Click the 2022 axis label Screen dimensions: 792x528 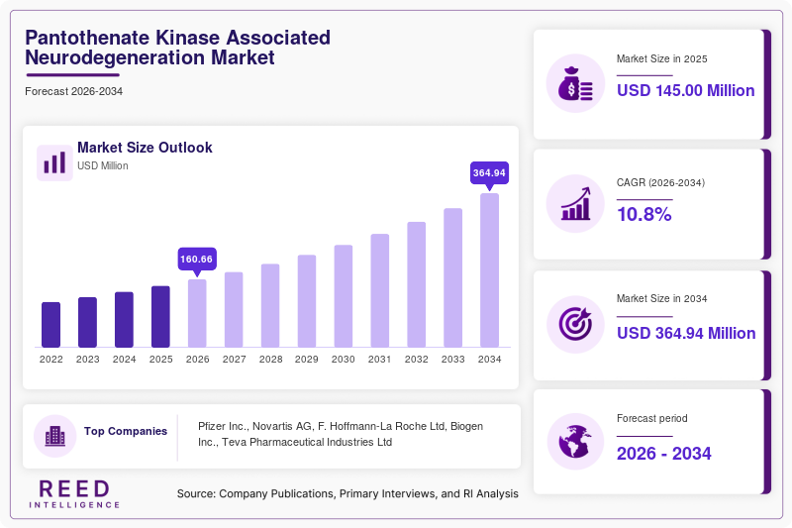click(x=51, y=360)
